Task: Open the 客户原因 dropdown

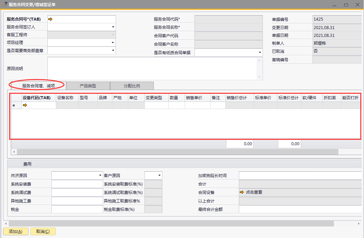Action: pyautogui.click(x=159, y=175)
